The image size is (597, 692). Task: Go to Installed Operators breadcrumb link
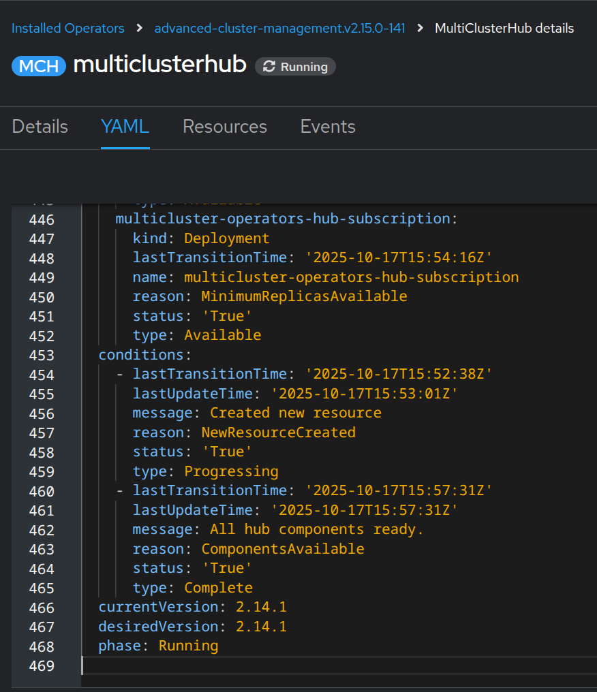pyautogui.click(x=68, y=28)
